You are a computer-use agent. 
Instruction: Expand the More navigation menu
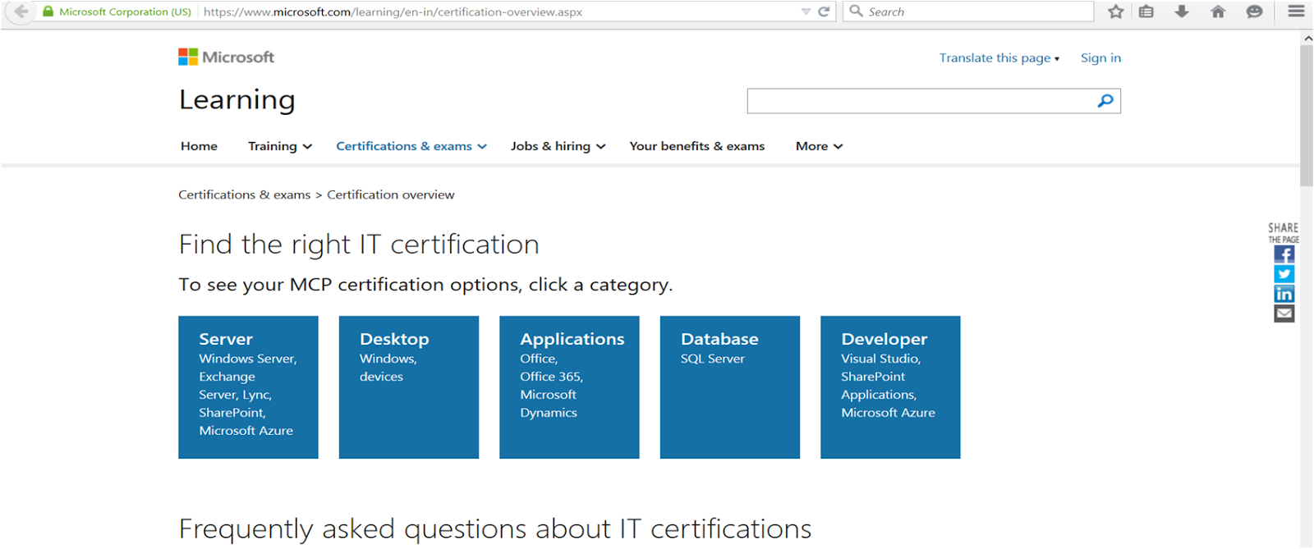819,146
